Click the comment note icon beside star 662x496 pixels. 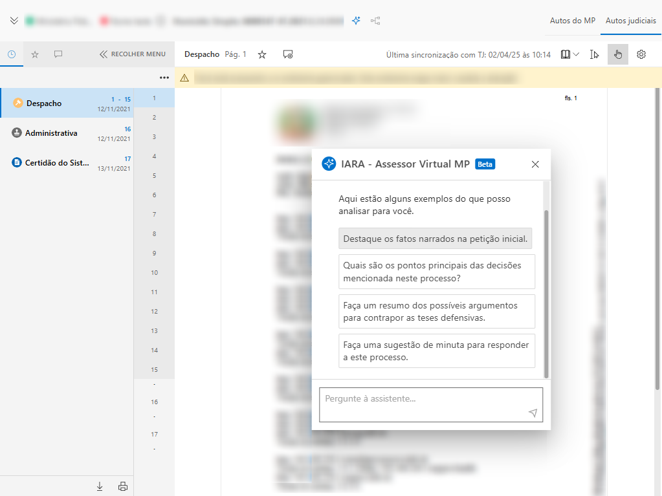point(288,55)
